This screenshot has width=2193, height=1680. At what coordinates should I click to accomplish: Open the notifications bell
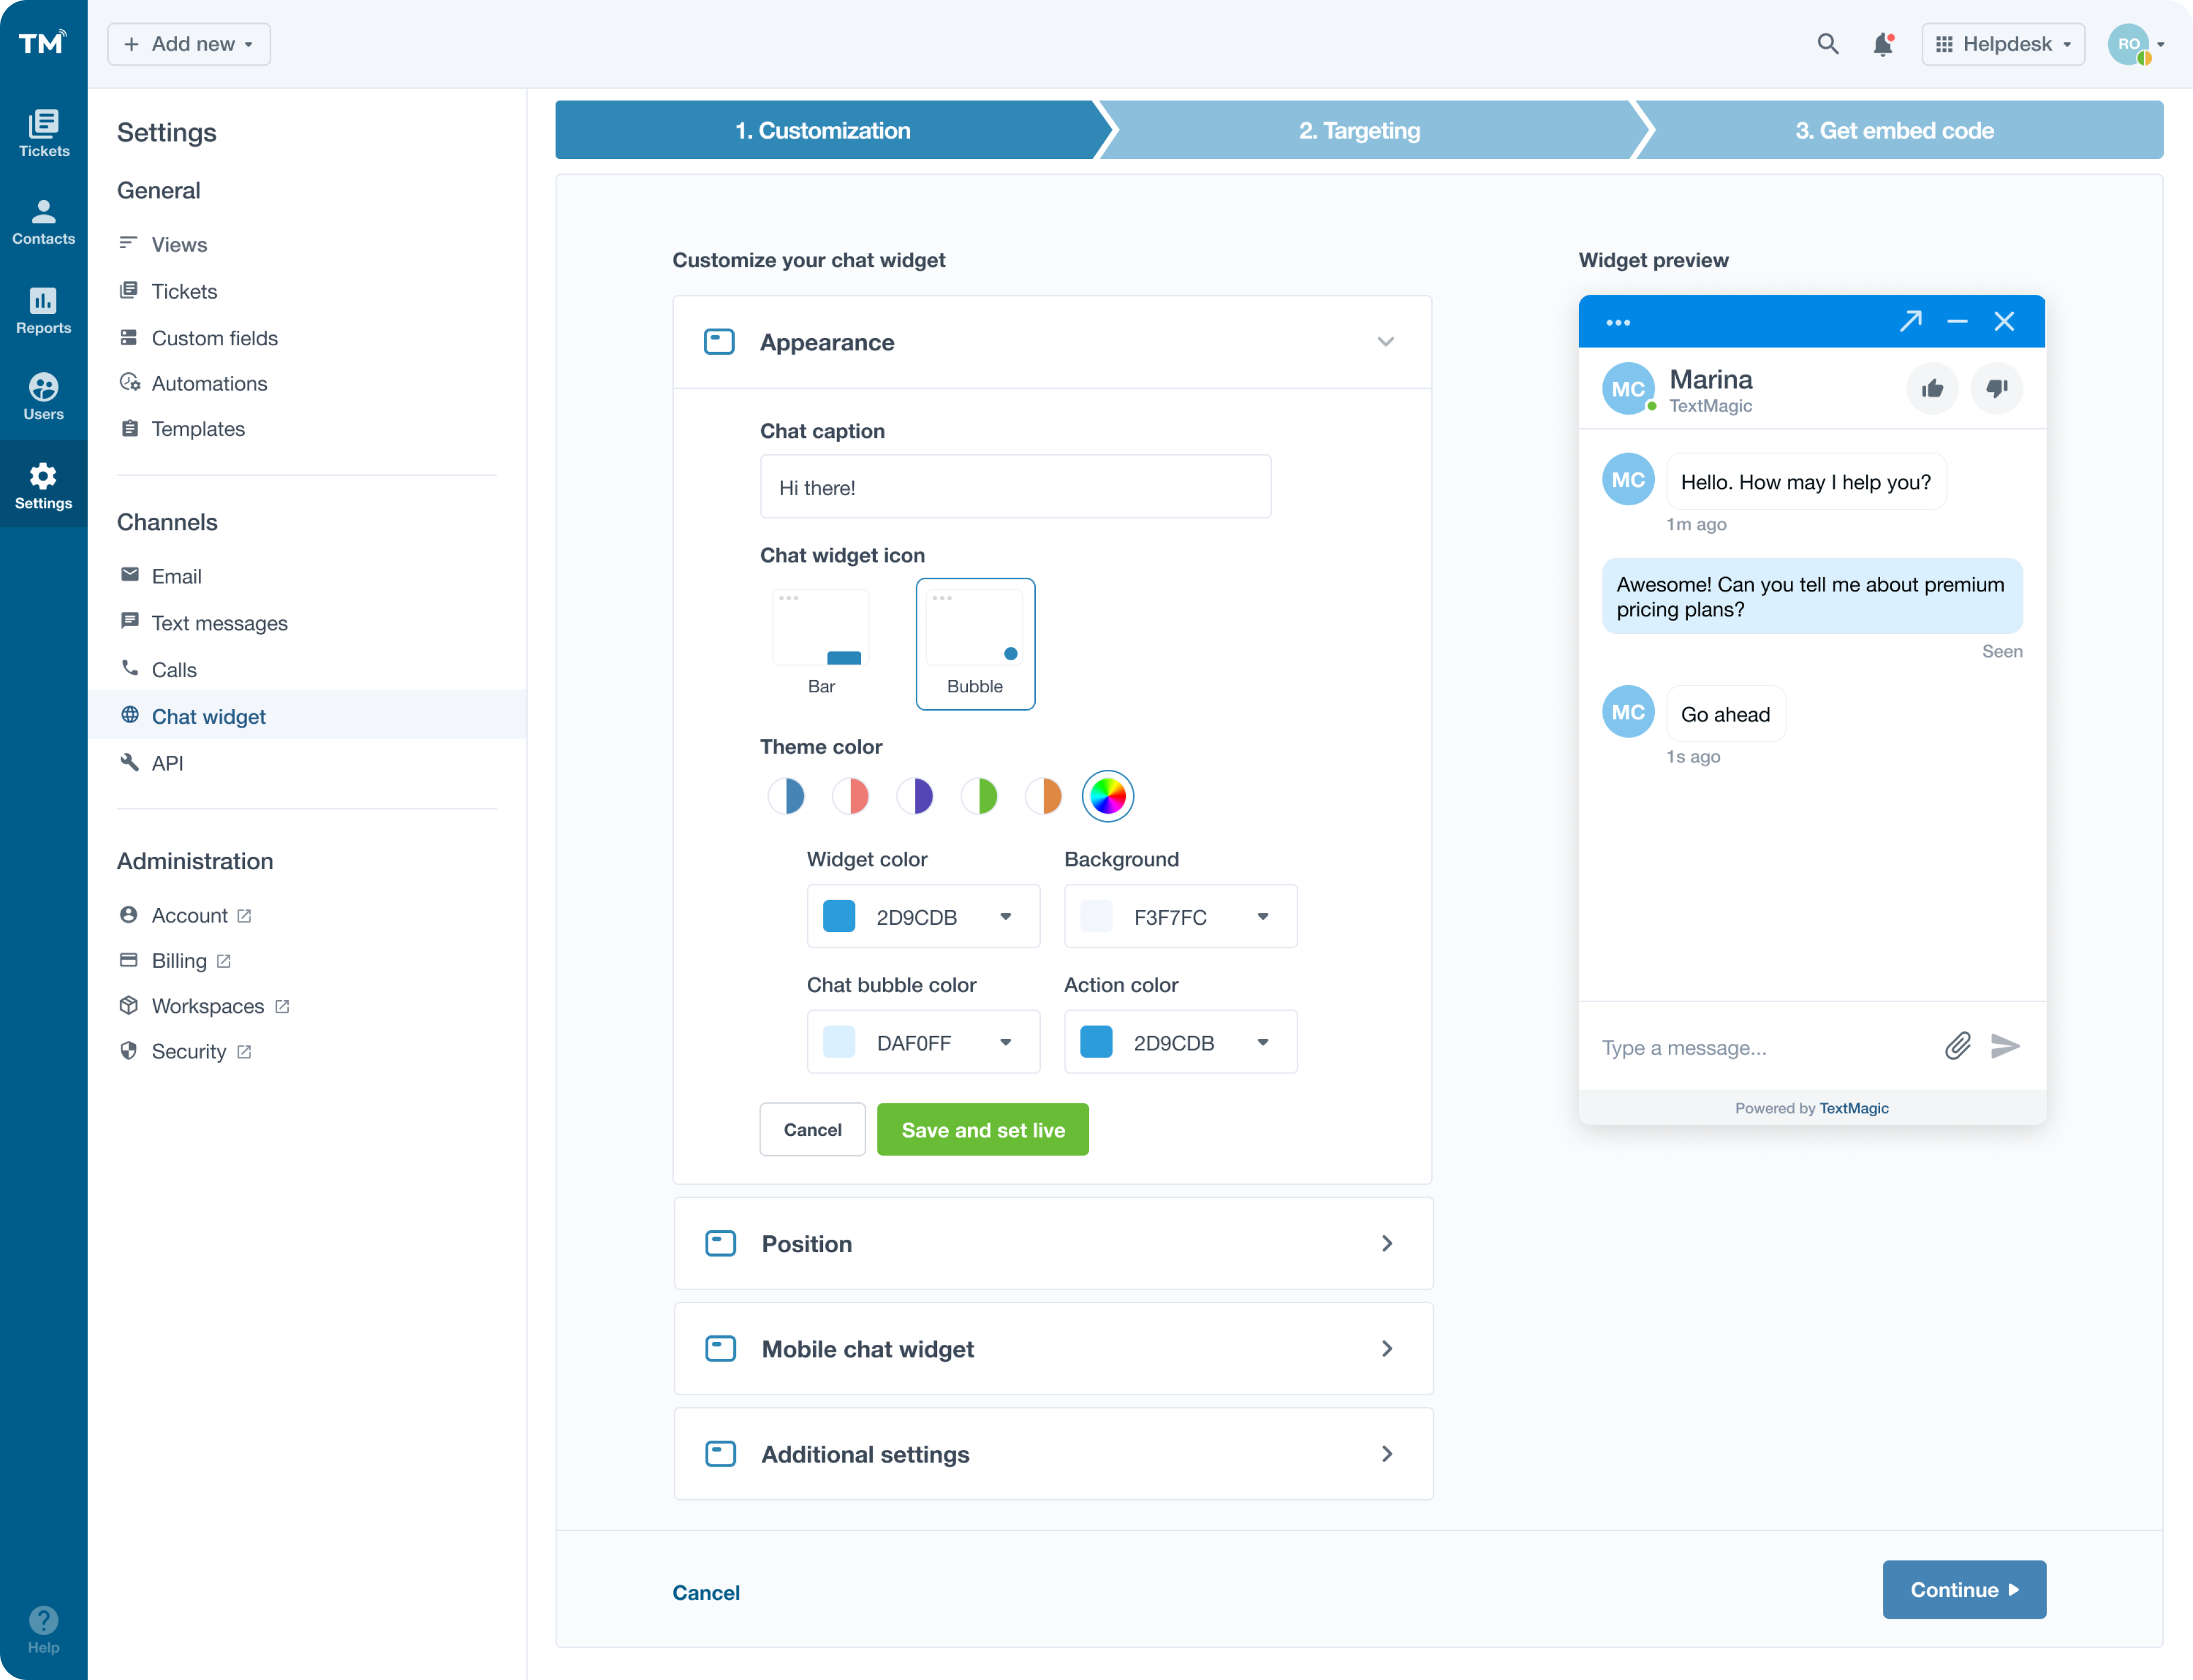pos(1883,44)
